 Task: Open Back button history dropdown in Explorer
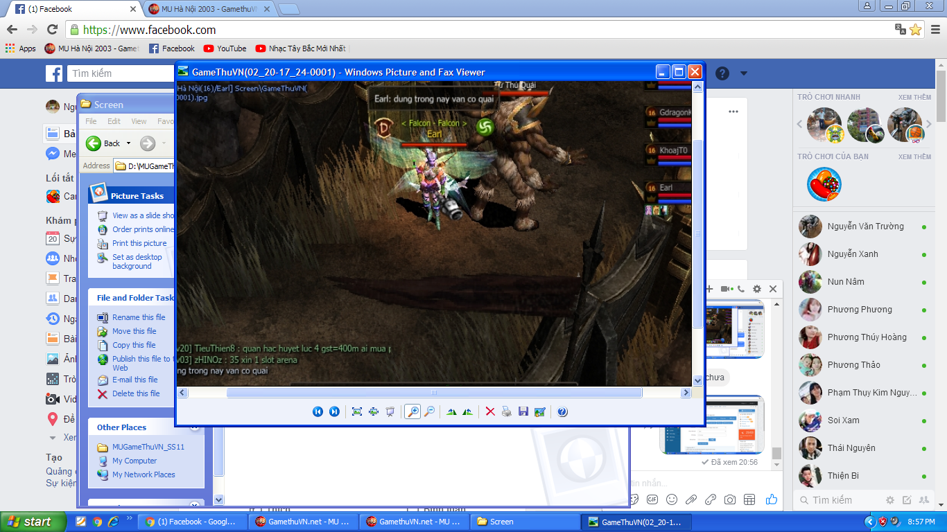pyautogui.click(x=128, y=143)
